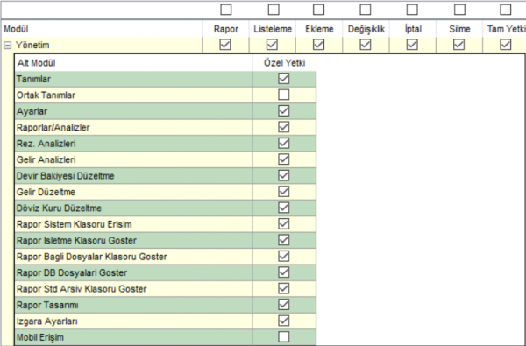Enable Özel Yetki for Mobil Erişim
526x346 pixels.
(284, 336)
